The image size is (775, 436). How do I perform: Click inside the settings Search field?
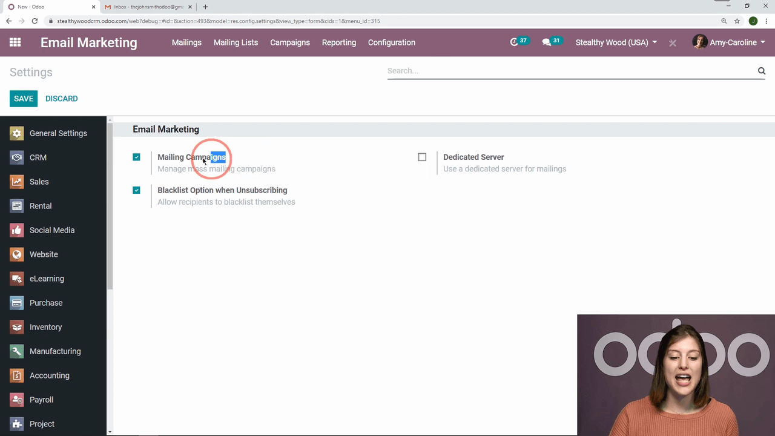point(569,71)
